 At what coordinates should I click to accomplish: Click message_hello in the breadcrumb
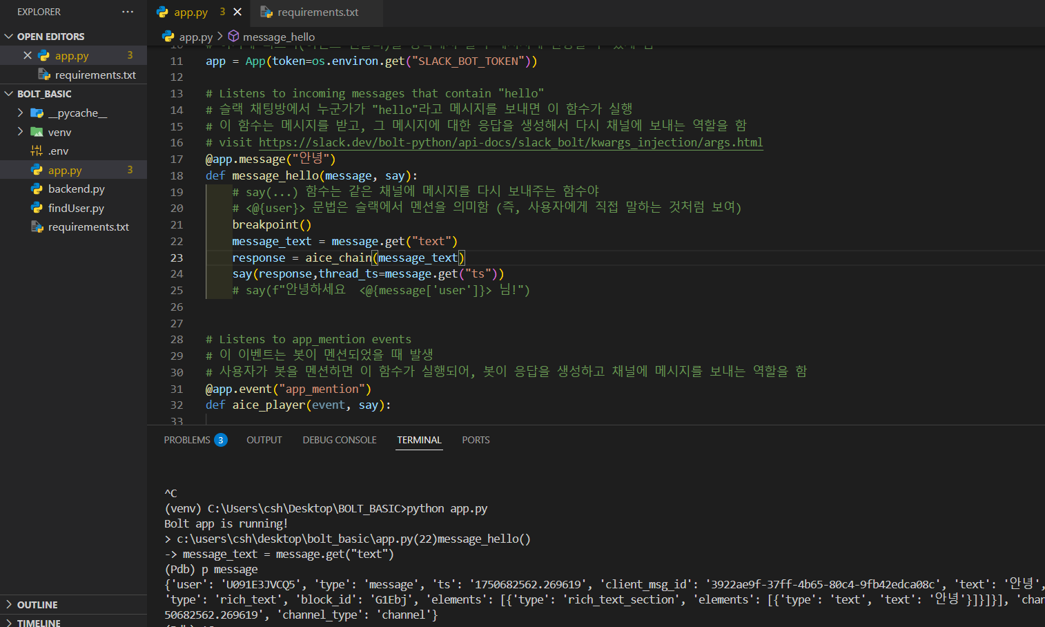tap(279, 37)
